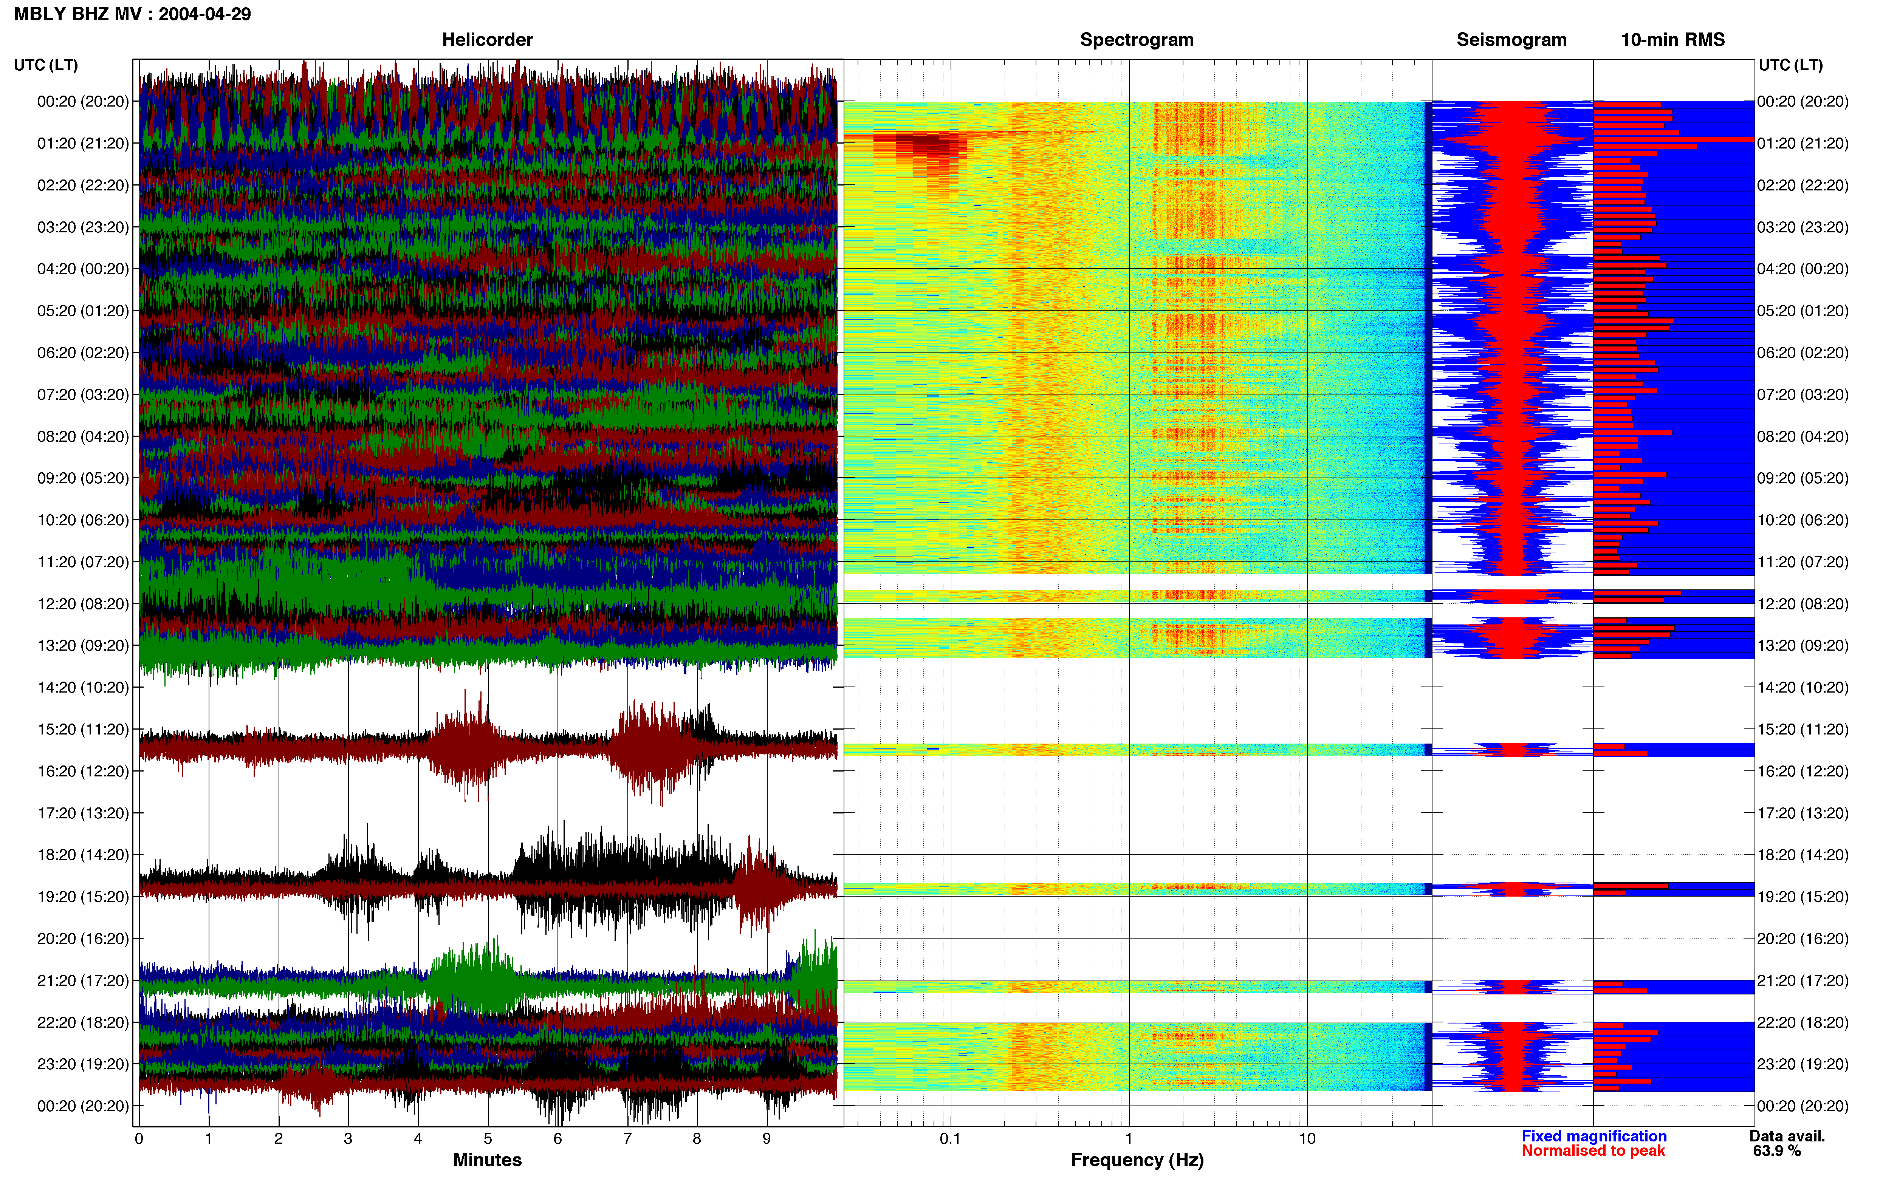
Task: Click right time label 02:20 (22:20)
Action: pyautogui.click(x=1803, y=186)
